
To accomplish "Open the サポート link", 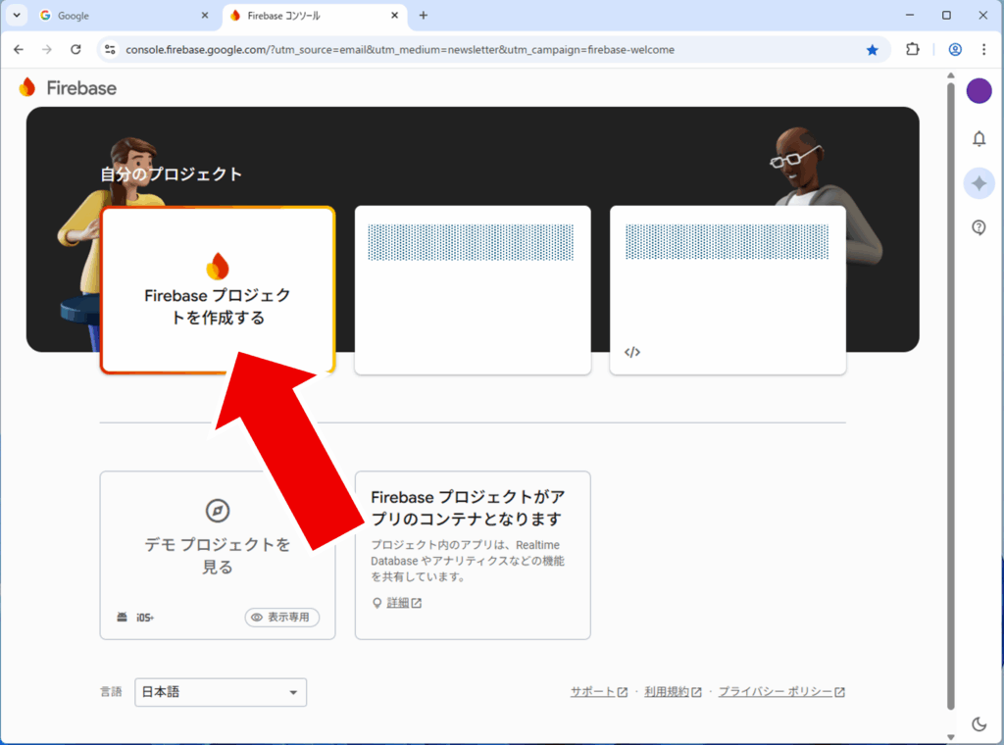I will click(x=599, y=692).
